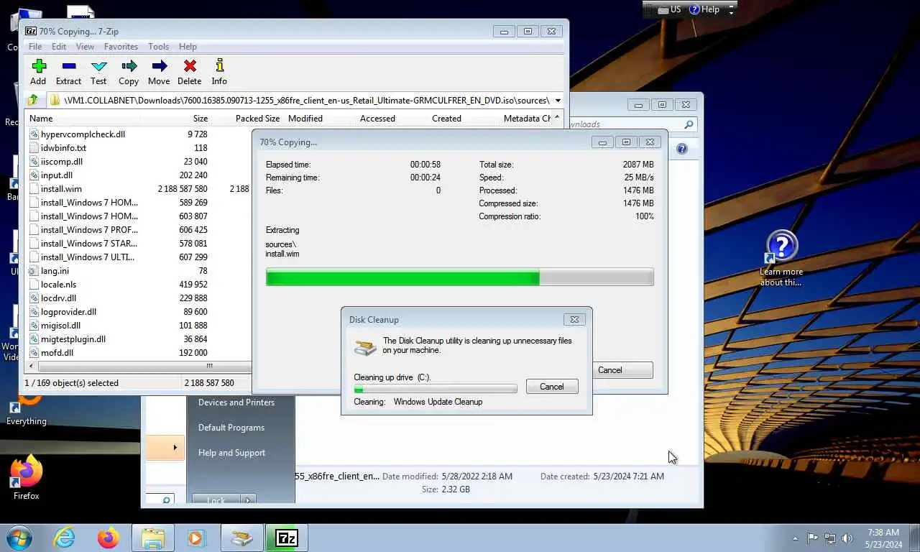Select idwbinfo.txt in file list
920x552 pixels.
tap(63, 148)
